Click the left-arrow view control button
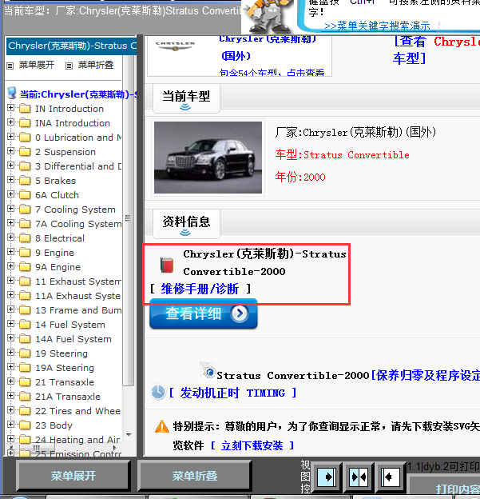480x499 pixels. [x=390, y=477]
